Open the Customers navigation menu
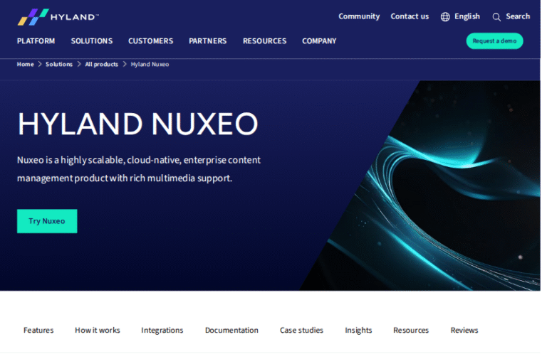Viewport: 547px width, 364px height. [x=150, y=41]
